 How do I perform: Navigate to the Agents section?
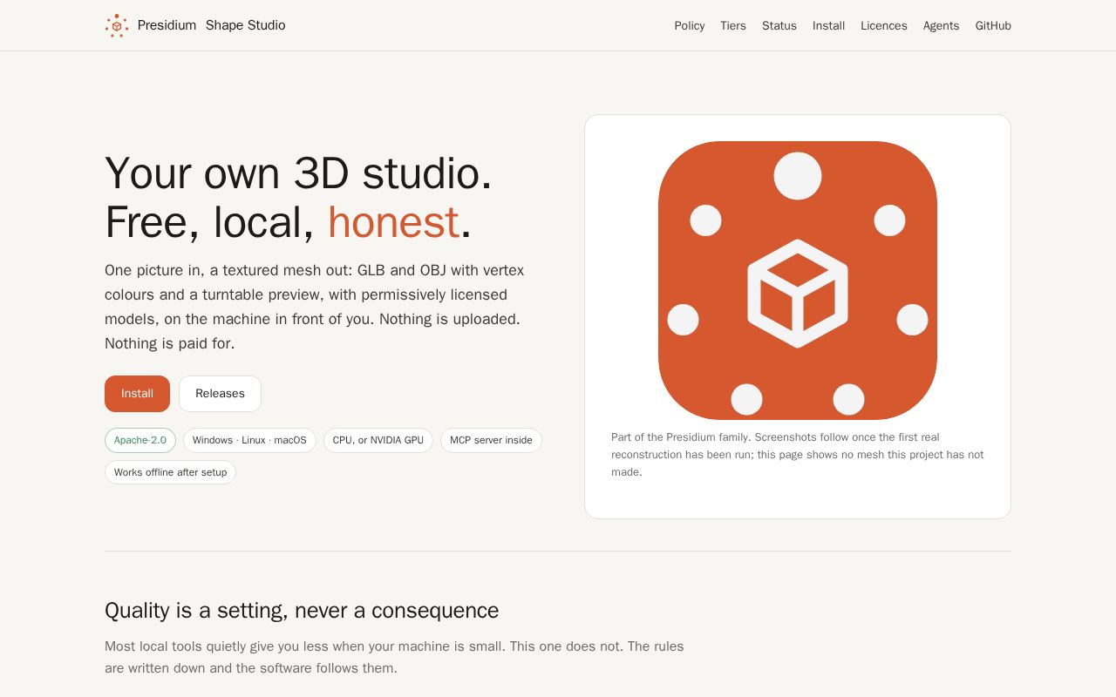[x=941, y=26]
